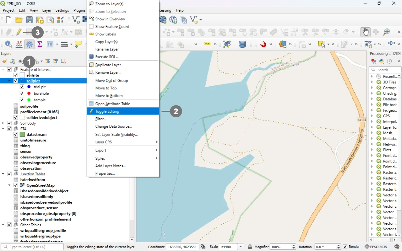Image resolution: width=402 pixels, height=251 pixels.
Task: Open the Scale dropdown in the status bar
Action: point(241,247)
